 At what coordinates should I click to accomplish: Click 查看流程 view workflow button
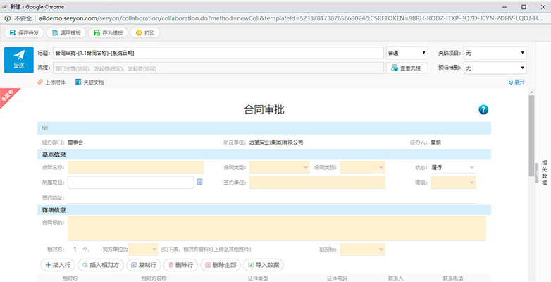pyautogui.click(x=407, y=68)
